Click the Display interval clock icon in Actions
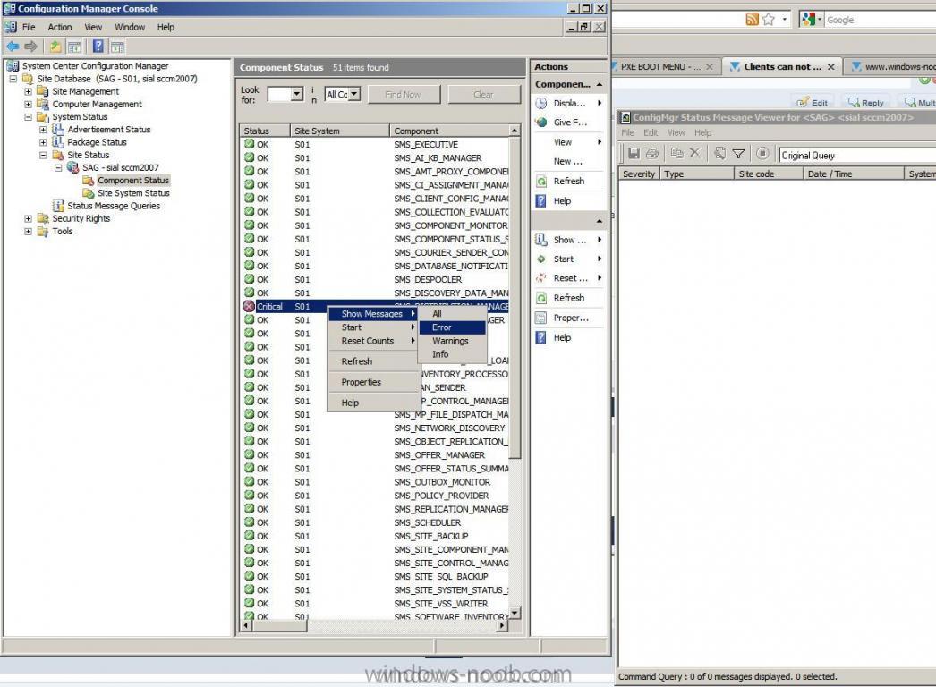936x687 pixels. click(x=540, y=103)
